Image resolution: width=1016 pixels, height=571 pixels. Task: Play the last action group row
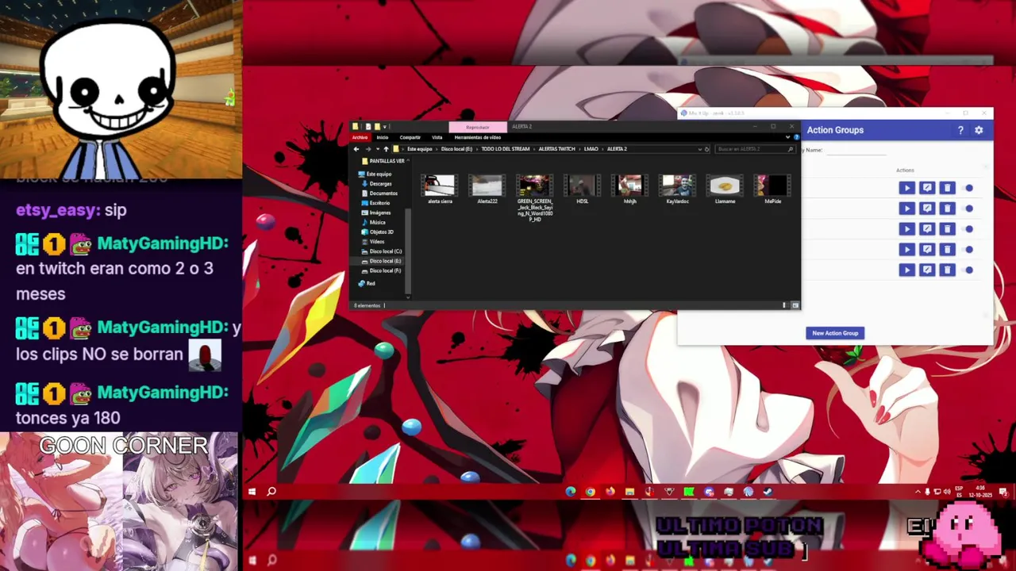click(x=906, y=270)
